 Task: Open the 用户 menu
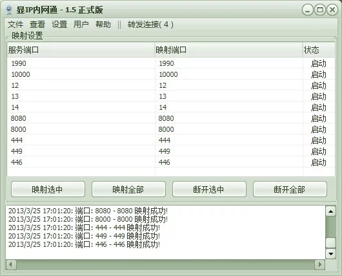point(81,25)
